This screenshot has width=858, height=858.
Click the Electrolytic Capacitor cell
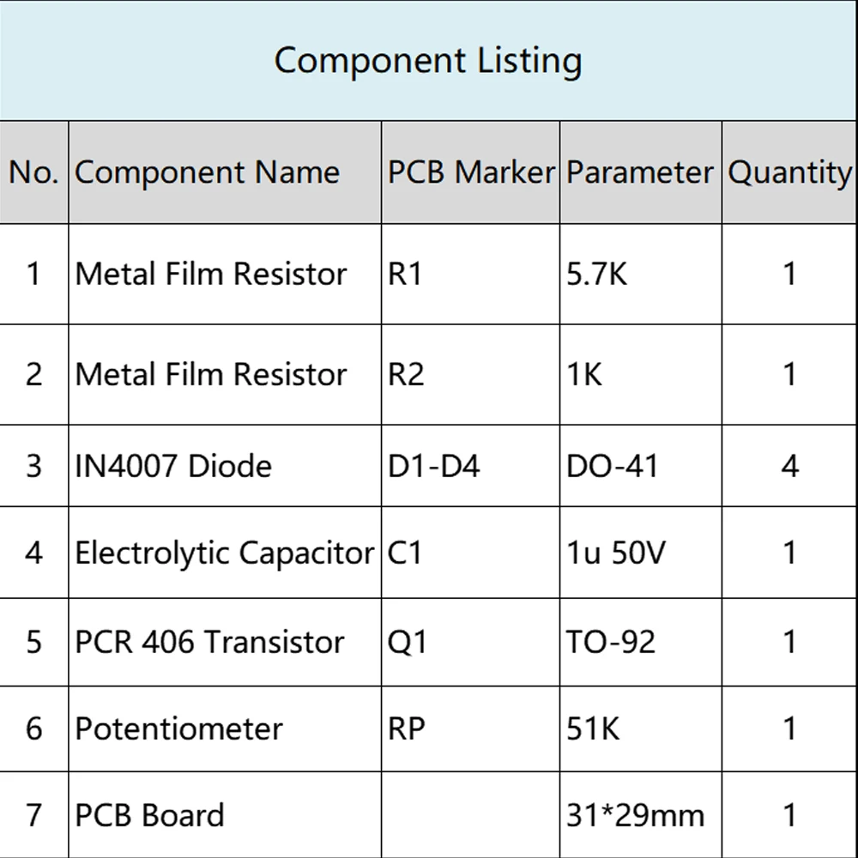pos(225,552)
